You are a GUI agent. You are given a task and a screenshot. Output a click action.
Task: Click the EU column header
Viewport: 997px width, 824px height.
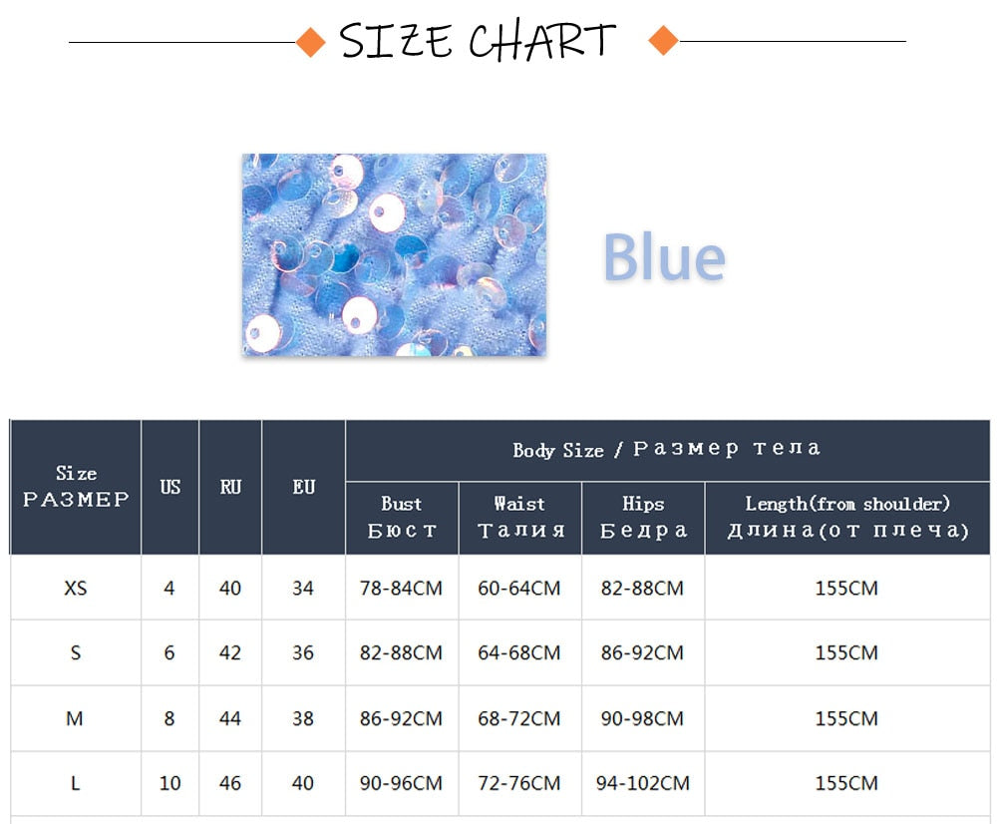(x=303, y=487)
